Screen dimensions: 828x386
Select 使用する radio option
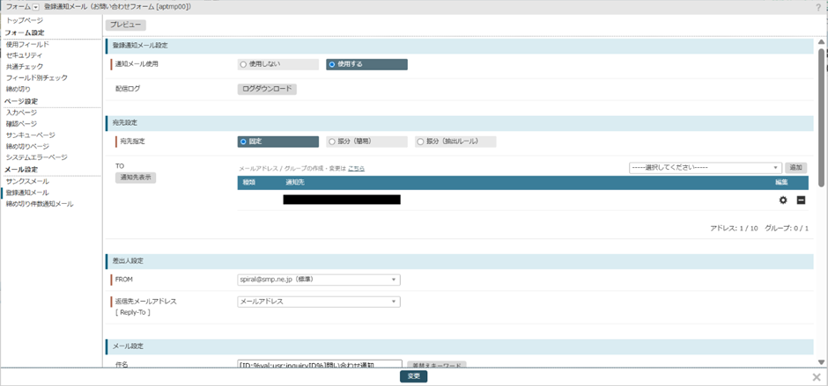pyautogui.click(x=367, y=64)
